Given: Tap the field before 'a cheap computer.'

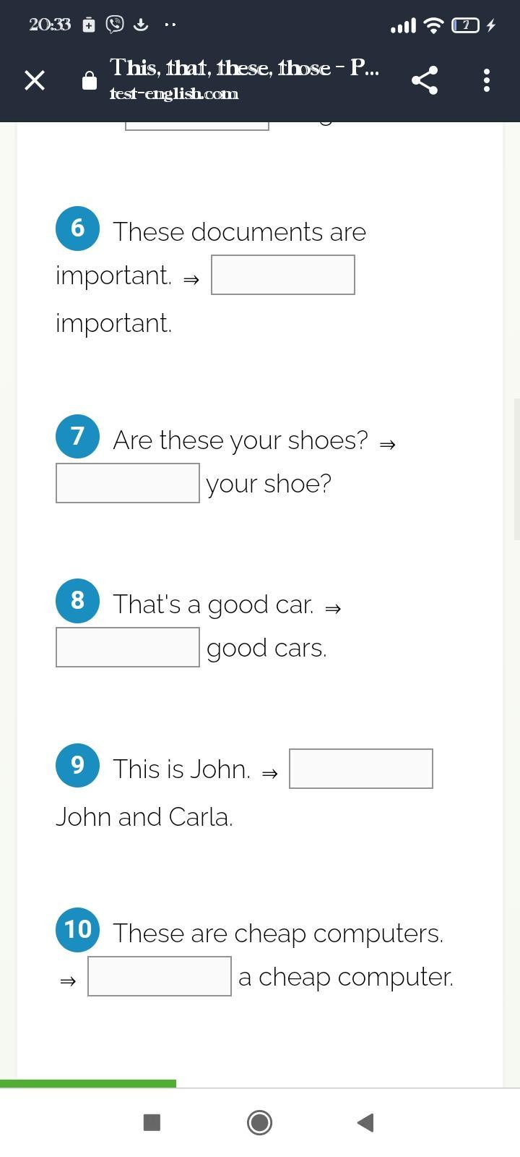Looking at the screenshot, I should coord(160,976).
